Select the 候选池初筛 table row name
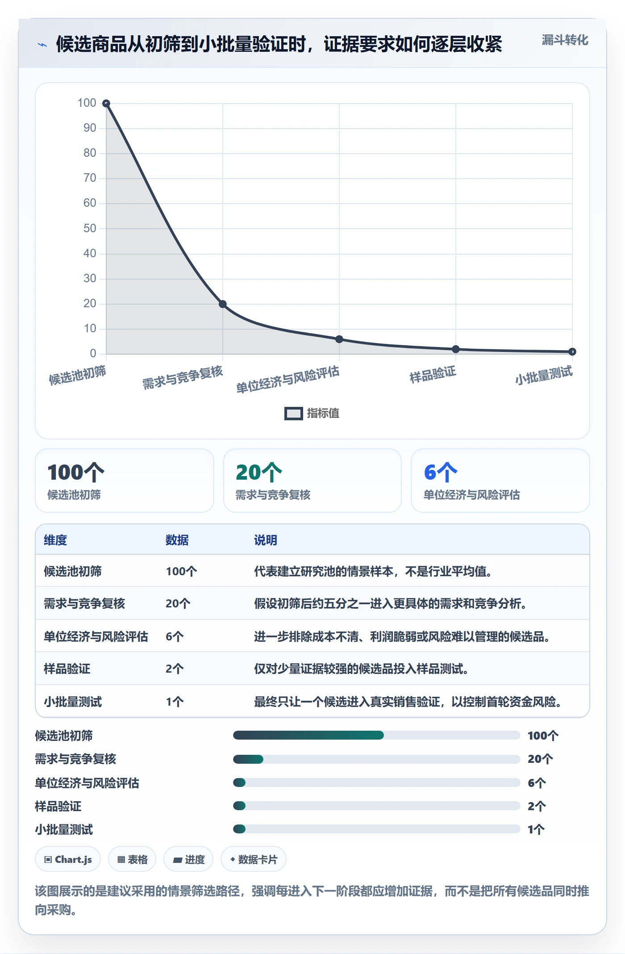Screen dimensions: 625x954 point(73,571)
